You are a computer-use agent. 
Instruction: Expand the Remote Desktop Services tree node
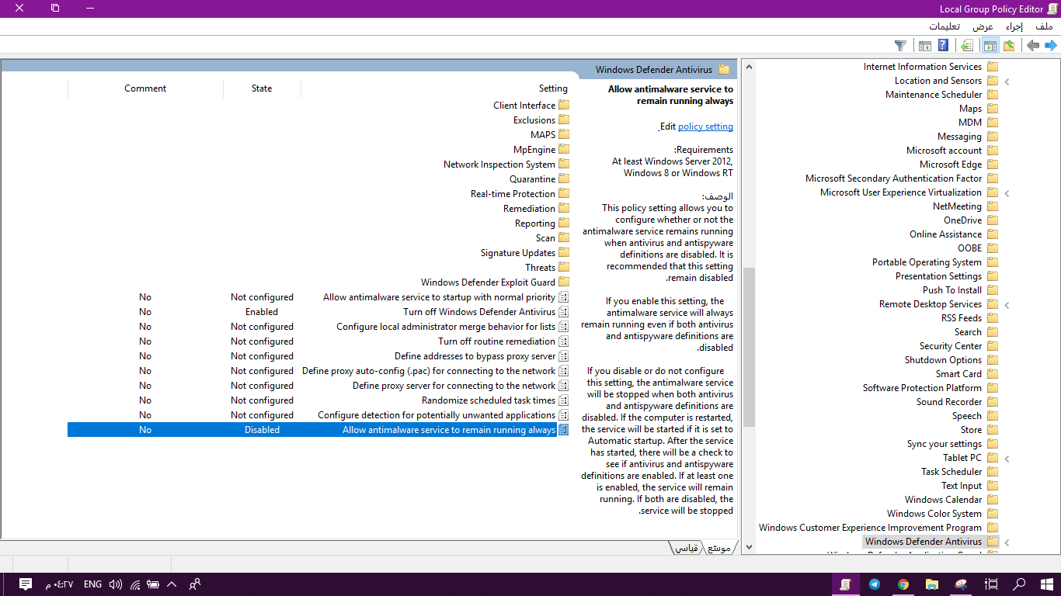point(1007,304)
